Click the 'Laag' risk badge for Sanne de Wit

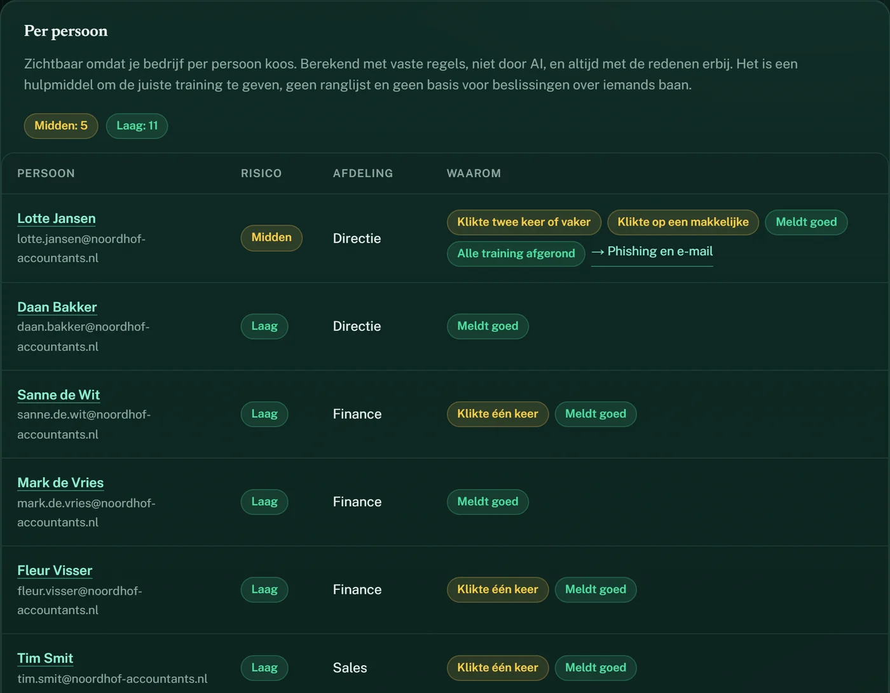[264, 414]
